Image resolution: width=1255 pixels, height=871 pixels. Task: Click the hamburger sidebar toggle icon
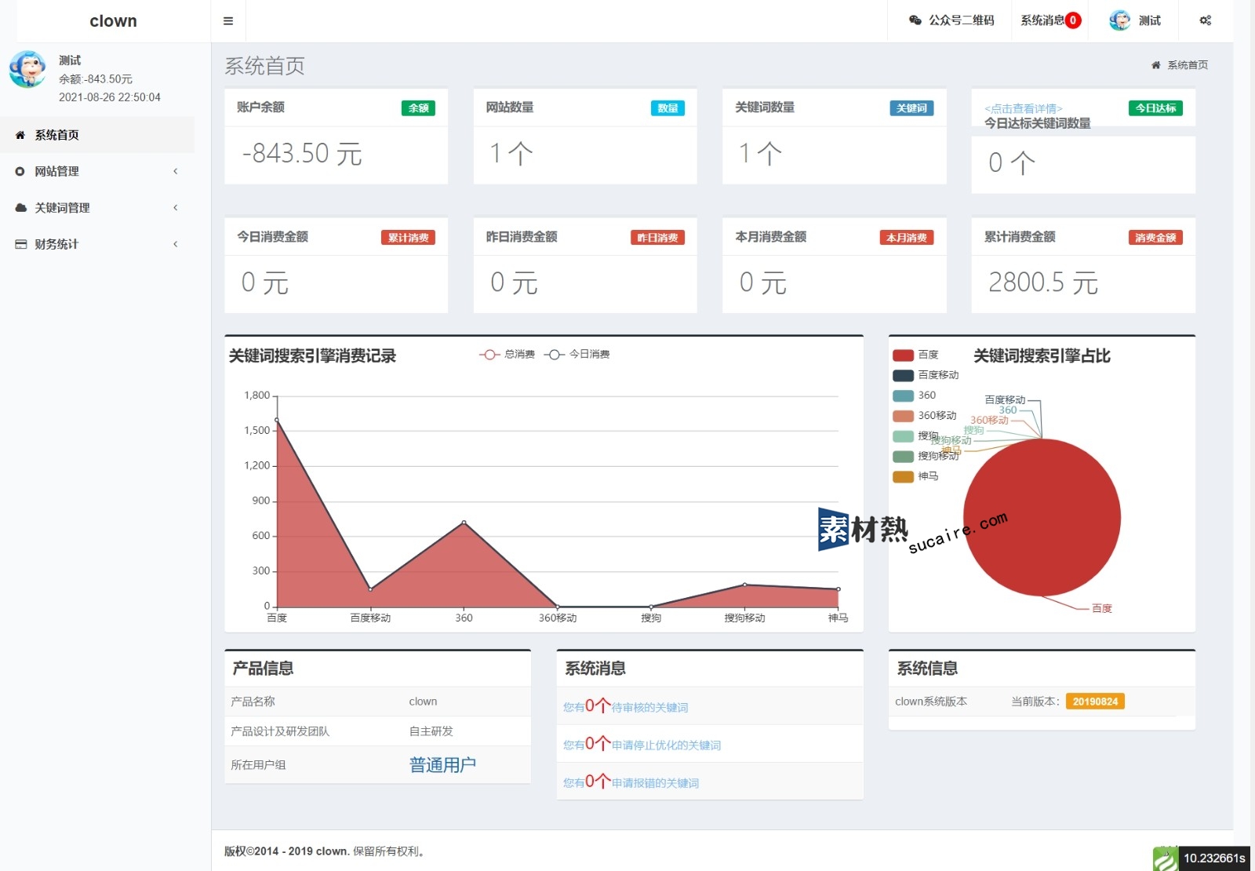point(228,21)
